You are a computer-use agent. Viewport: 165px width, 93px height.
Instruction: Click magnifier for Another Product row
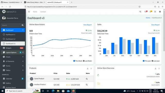[87, 85]
